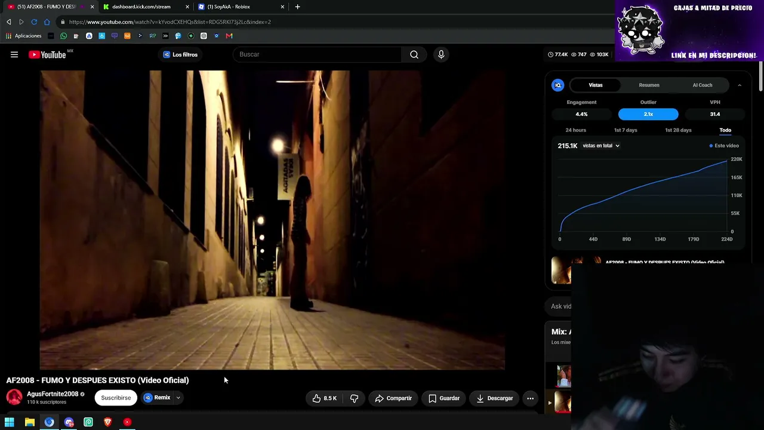Click the video title 'AF2008 - FUMO Y DESPUES EXISTO'
Image resolution: width=764 pixels, height=430 pixels.
point(97,380)
